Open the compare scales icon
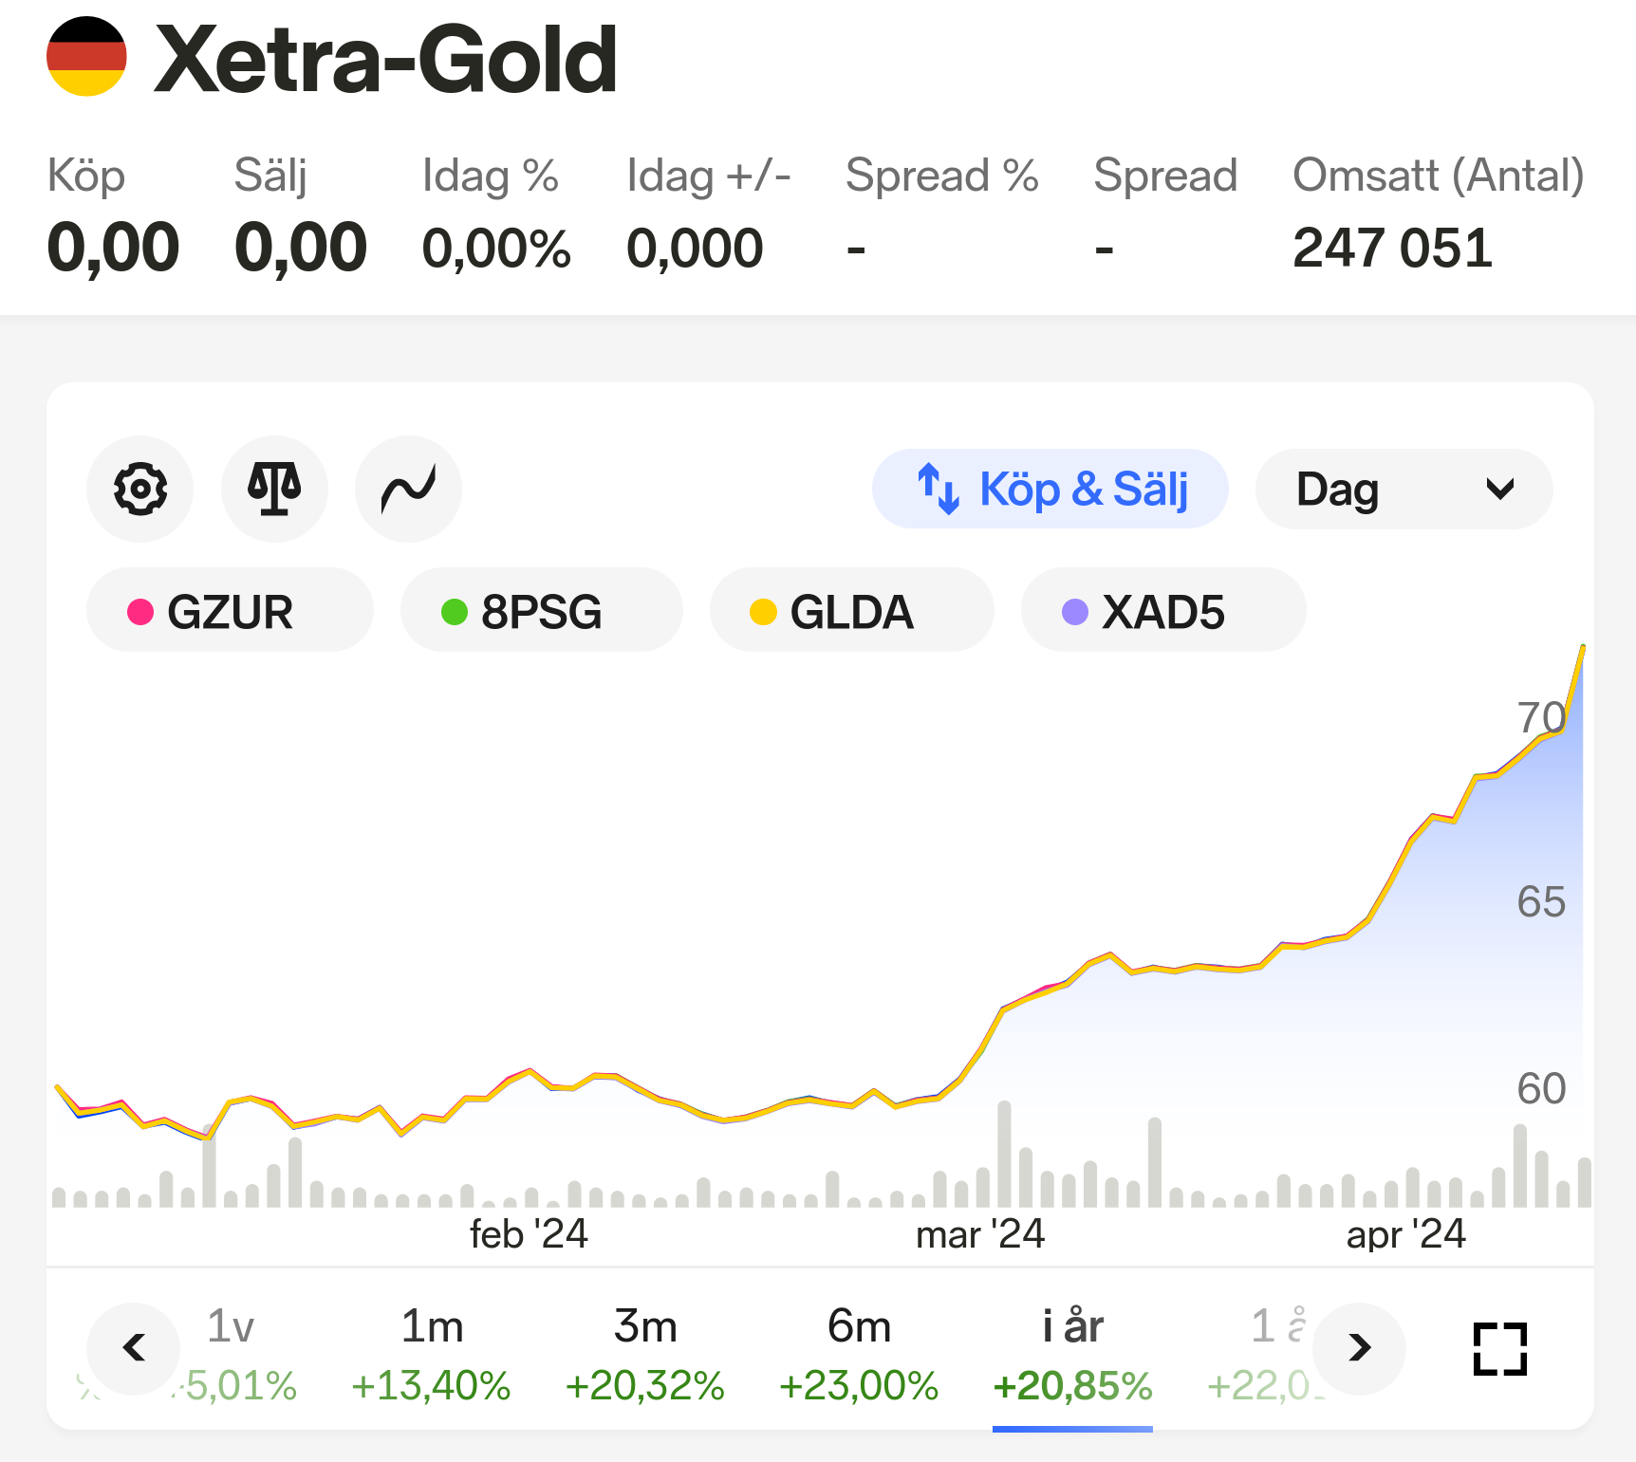This screenshot has width=1636, height=1462. [x=274, y=490]
